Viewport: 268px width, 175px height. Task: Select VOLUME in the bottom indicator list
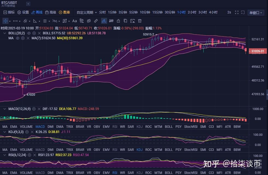tap(26, 173)
